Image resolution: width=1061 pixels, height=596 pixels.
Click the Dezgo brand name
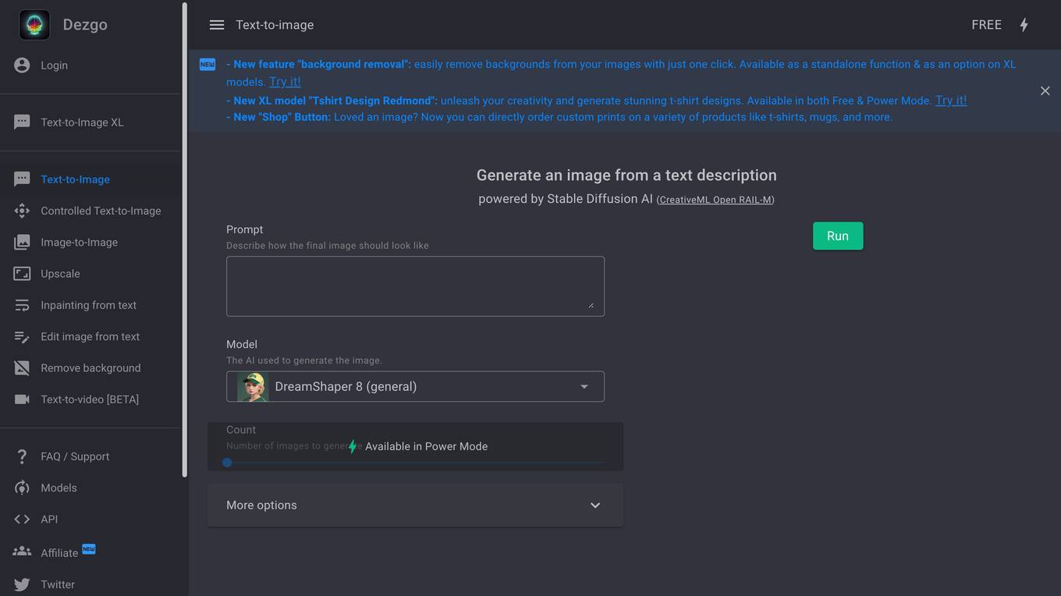(85, 25)
